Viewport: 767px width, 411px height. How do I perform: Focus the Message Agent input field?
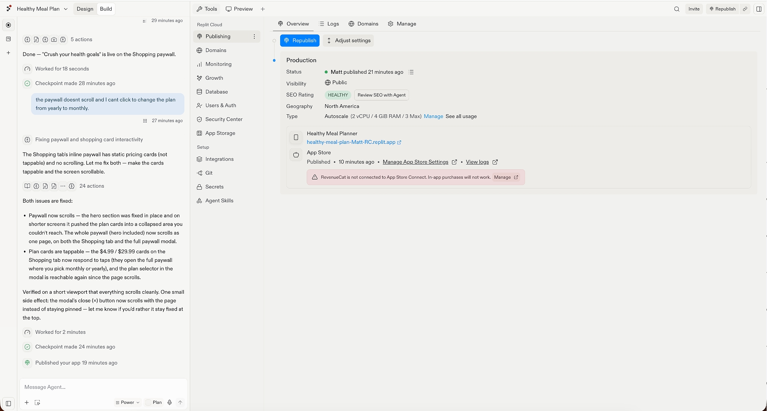(x=104, y=387)
